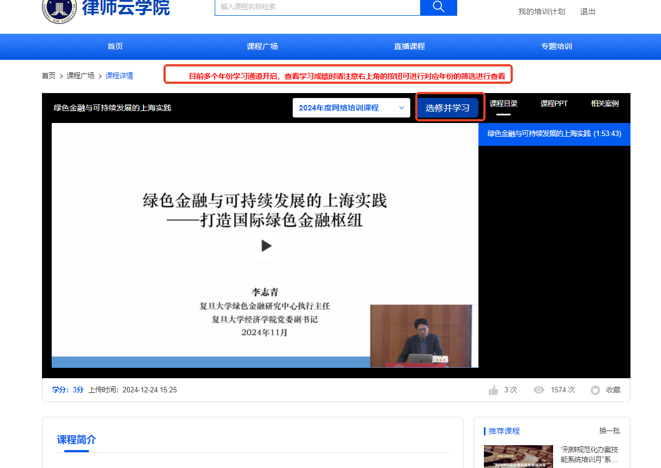Click the 我的培训计划 link
The height and width of the screenshot is (468, 661).
click(x=541, y=11)
